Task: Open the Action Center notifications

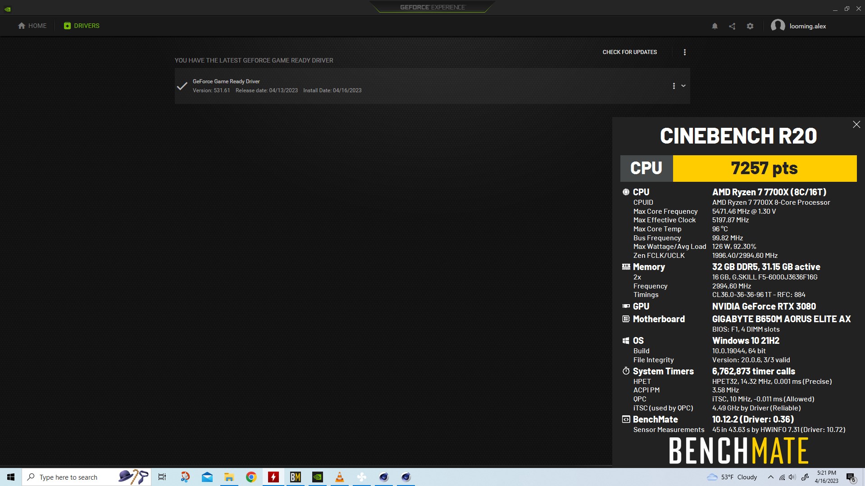Action: tap(851, 477)
